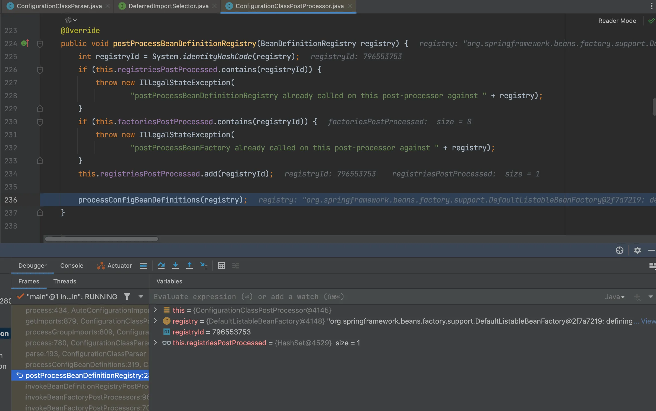This screenshot has height=411, width=656.
Task: Toggle the method fold marker on line 224
Action: point(40,44)
